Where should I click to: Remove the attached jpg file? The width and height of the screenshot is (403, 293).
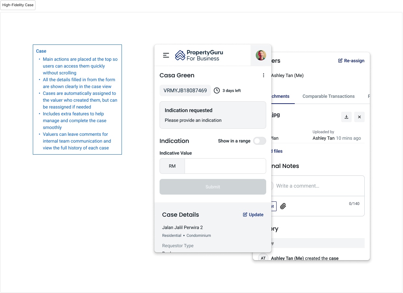point(359,117)
